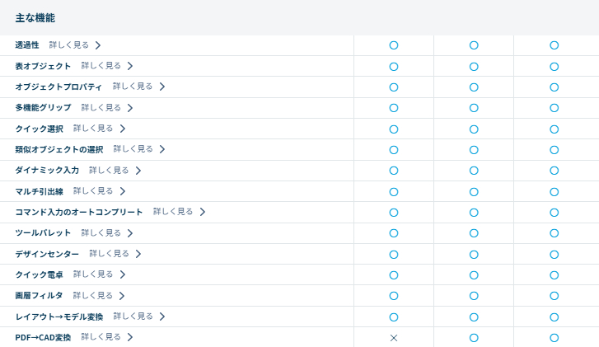
Task: Click the ダイナミック入力 feature label
Action: [x=47, y=171]
